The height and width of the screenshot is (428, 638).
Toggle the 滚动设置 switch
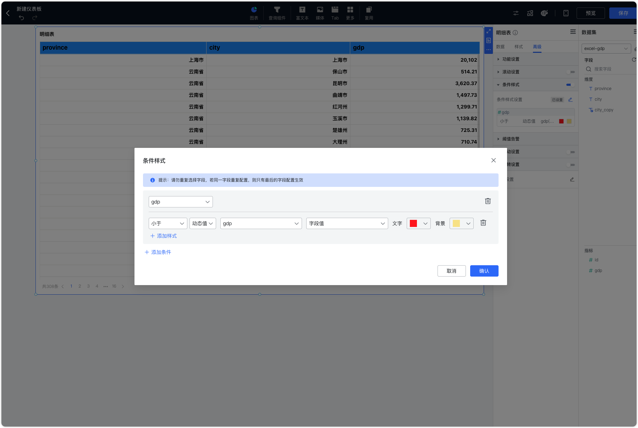coord(571,72)
